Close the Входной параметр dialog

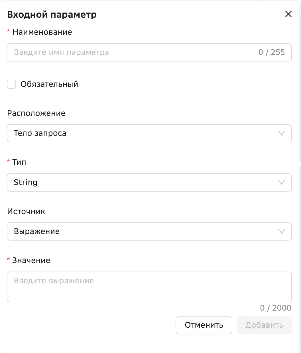(x=288, y=14)
